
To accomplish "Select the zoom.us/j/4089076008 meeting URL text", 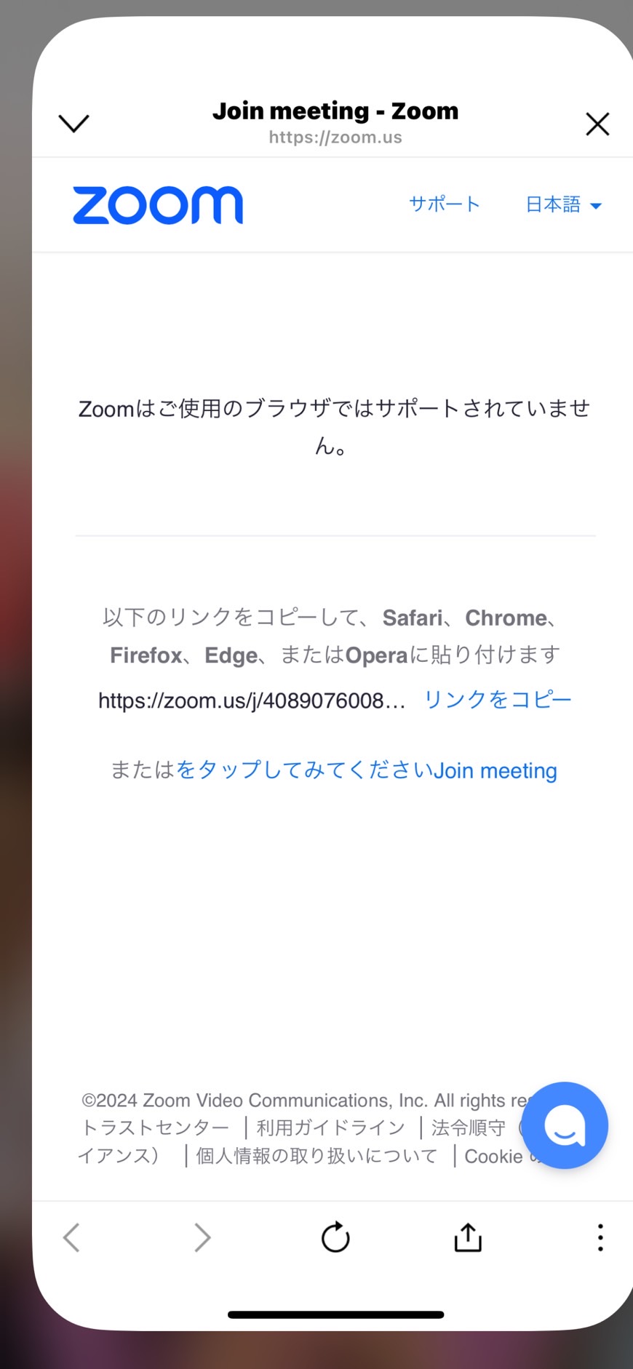I will click(252, 701).
